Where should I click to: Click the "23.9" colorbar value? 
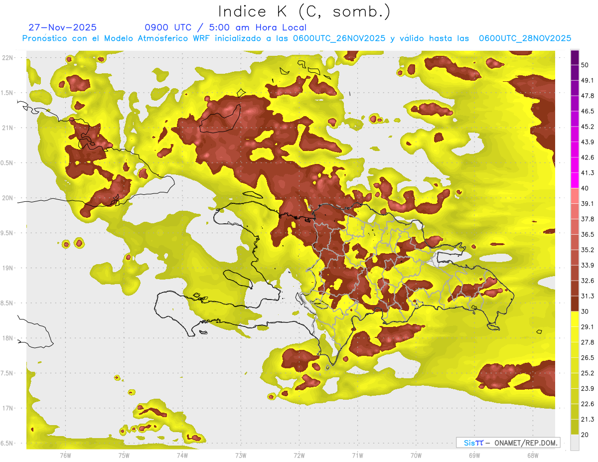click(588, 389)
